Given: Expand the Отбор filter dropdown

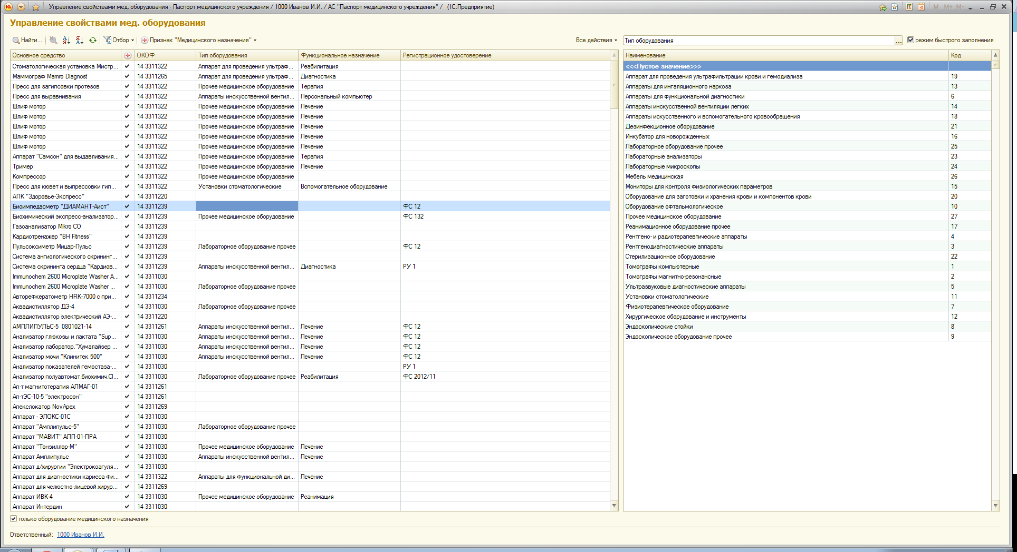Looking at the screenshot, I should tap(119, 40).
